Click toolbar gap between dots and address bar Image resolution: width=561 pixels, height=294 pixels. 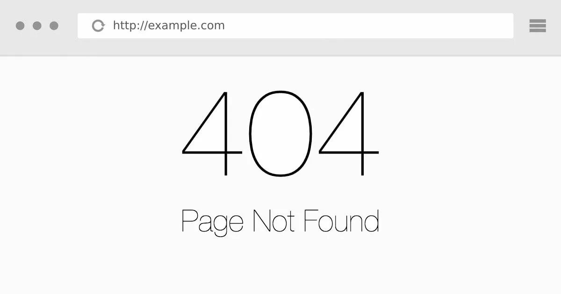(x=68, y=26)
